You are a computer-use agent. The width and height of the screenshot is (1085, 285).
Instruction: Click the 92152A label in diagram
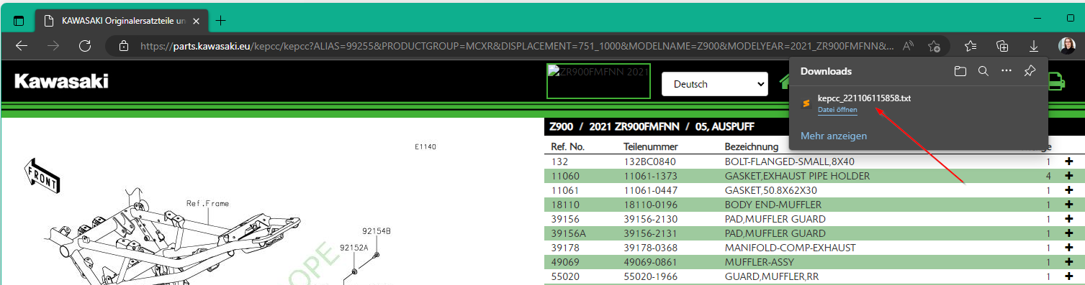click(354, 248)
